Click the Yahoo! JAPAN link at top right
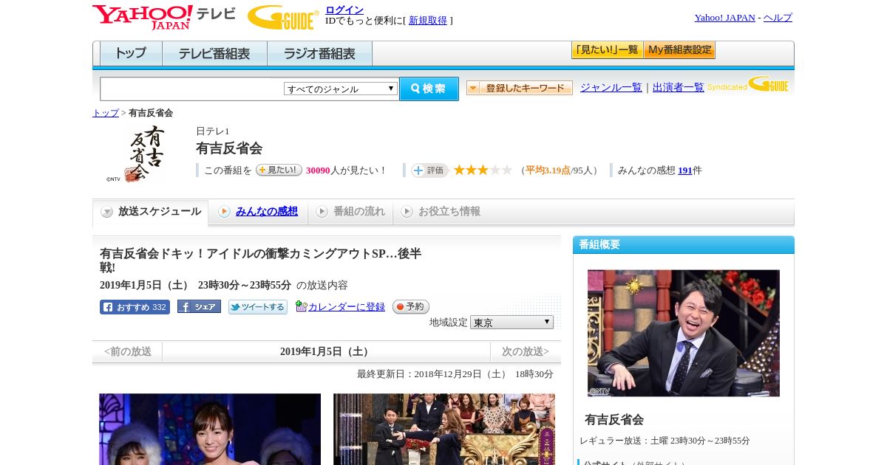 click(725, 17)
